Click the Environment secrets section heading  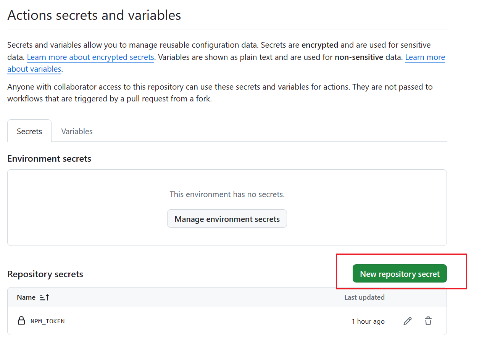[49, 159]
